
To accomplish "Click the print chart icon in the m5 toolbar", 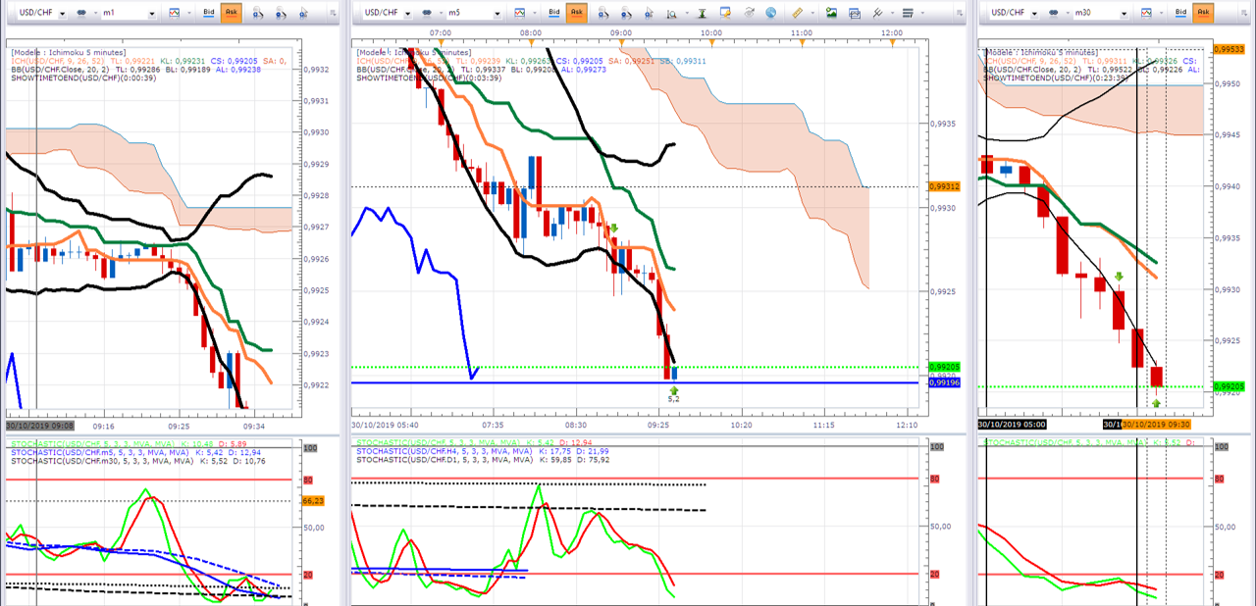I will (x=854, y=13).
